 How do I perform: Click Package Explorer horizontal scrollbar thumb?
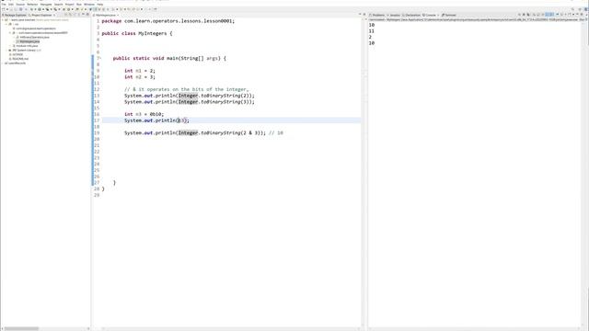pos(21,329)
